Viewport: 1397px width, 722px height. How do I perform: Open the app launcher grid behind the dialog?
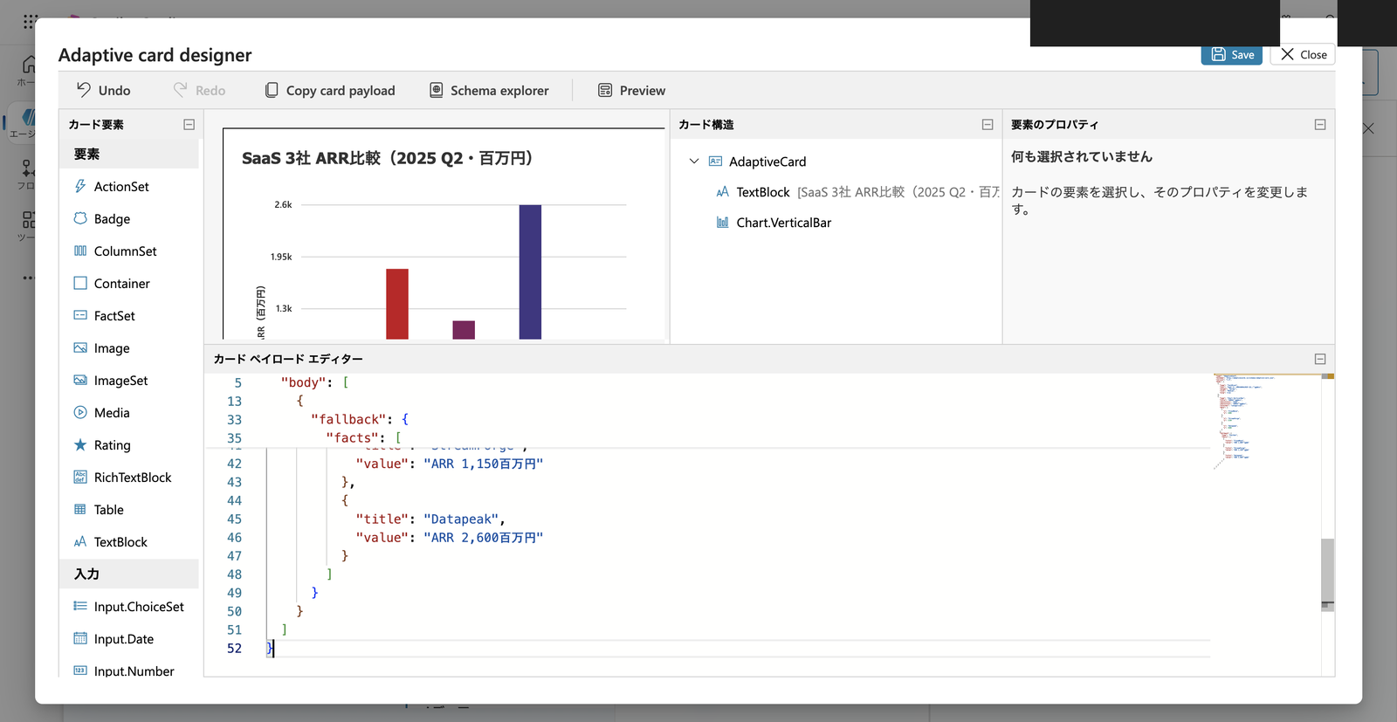point(31,21)
